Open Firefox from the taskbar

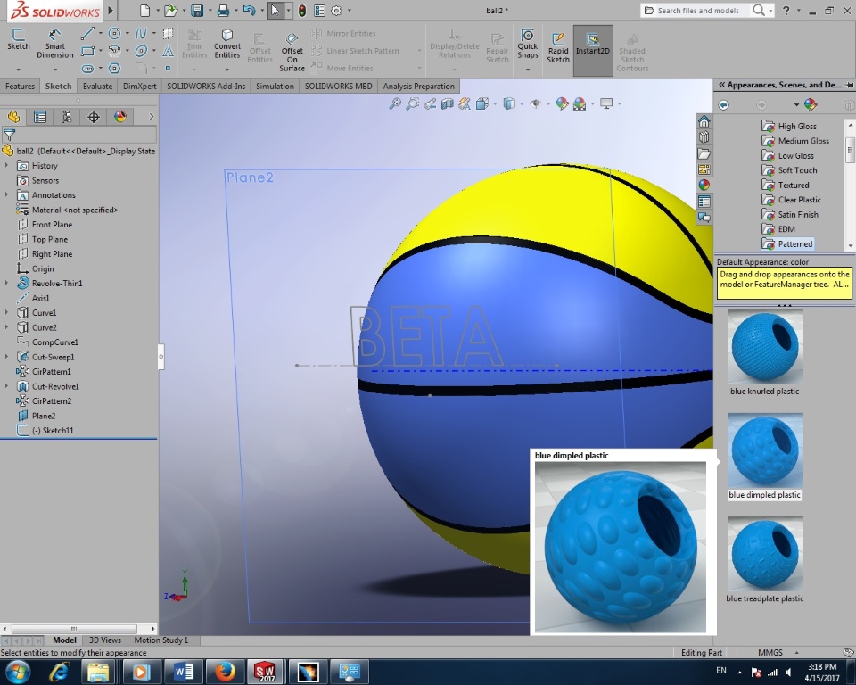coord(225,672)
